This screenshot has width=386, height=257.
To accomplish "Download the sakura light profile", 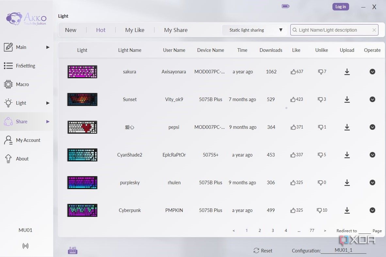I will (x=347, y=72).
